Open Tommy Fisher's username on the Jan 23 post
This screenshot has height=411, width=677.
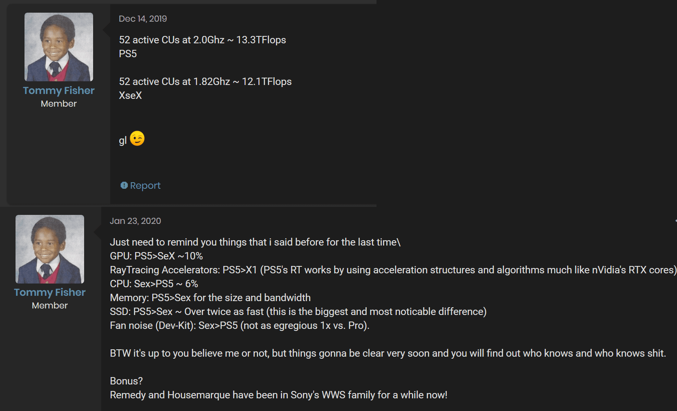coord(50,292)
